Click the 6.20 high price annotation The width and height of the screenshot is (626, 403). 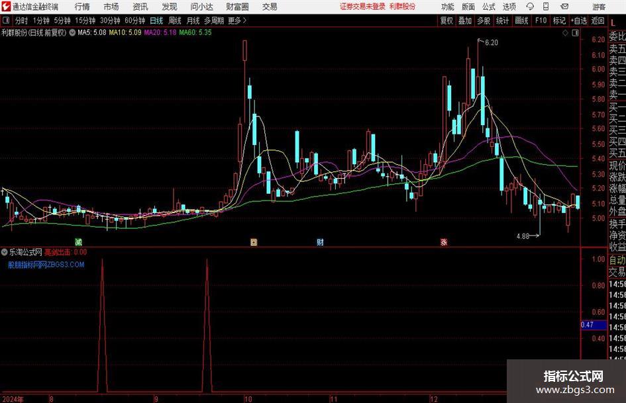coord(492,43)
